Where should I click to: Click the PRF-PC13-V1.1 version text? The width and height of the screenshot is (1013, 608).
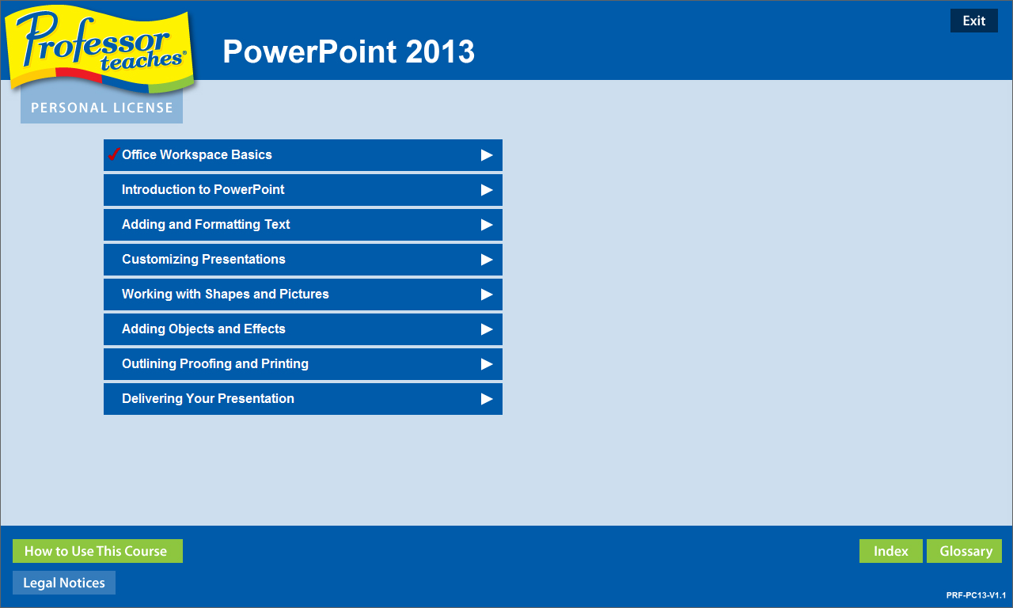[x=976, y=595]
